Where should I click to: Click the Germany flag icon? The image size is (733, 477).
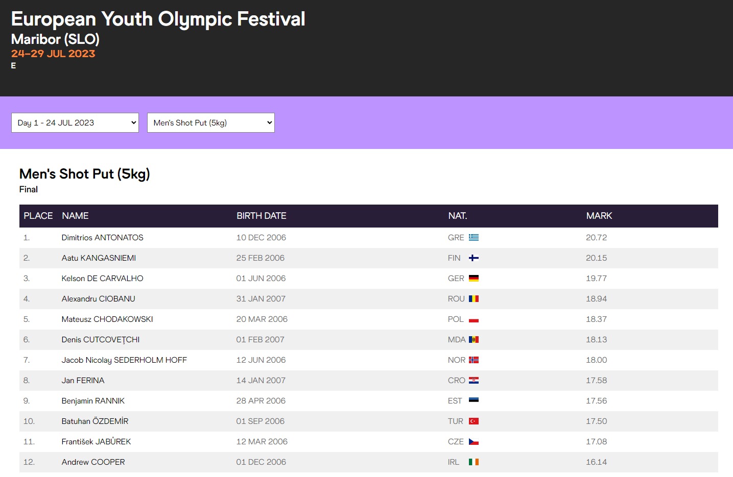pos(474,278)
